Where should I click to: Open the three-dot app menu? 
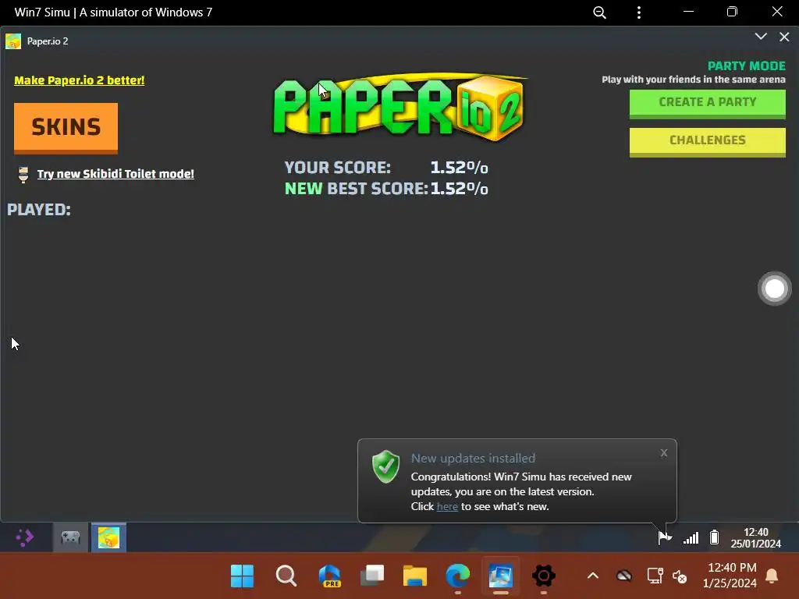pyautogui.click(x=639, y=12)
